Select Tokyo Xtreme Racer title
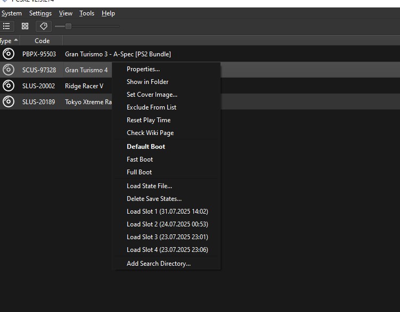 click(x=88, y=102)
